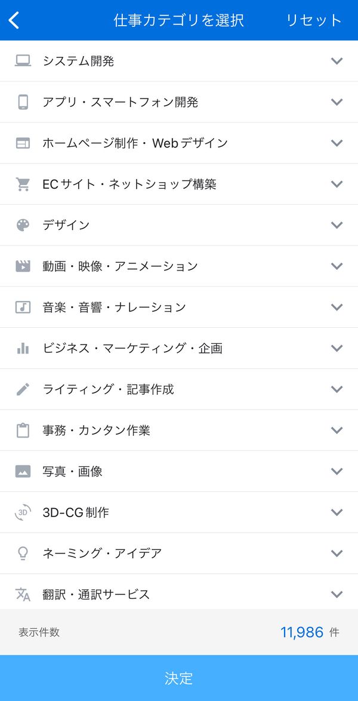The image size is (358, 701).
Task: Click the translation 翻訳 icon
Action: [x=23, y=595]
